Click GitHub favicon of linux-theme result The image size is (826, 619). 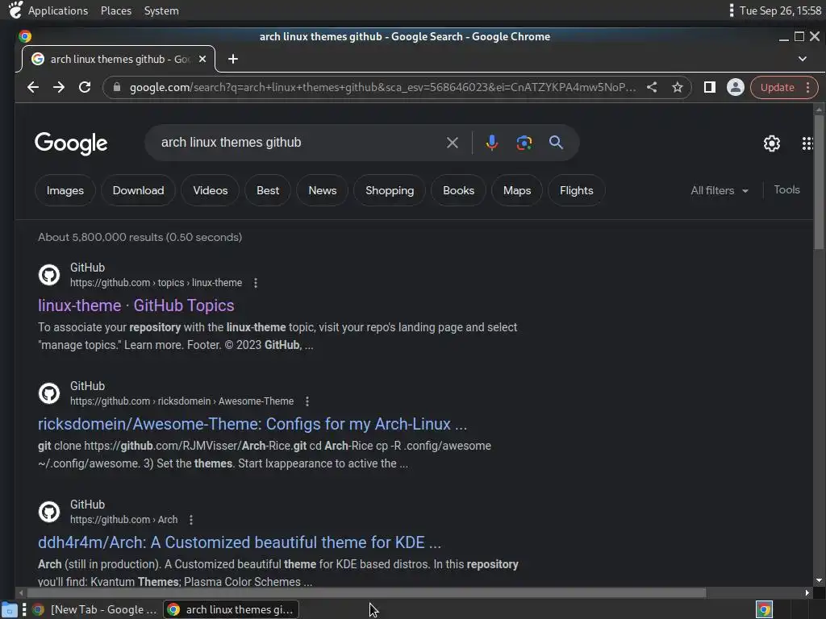click(49, 275)
